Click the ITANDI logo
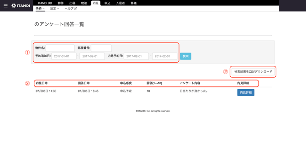Image resolution: width=306 pixels, height=166 pixels. 21,5
